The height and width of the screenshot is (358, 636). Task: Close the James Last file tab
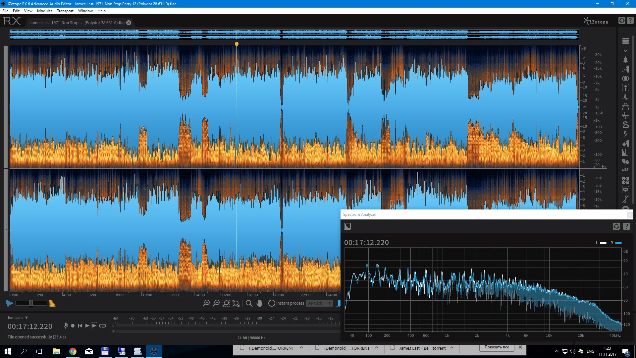coord(129,23)
